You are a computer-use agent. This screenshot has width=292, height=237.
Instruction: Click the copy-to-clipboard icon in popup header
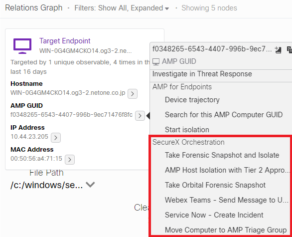pos(289,50)
